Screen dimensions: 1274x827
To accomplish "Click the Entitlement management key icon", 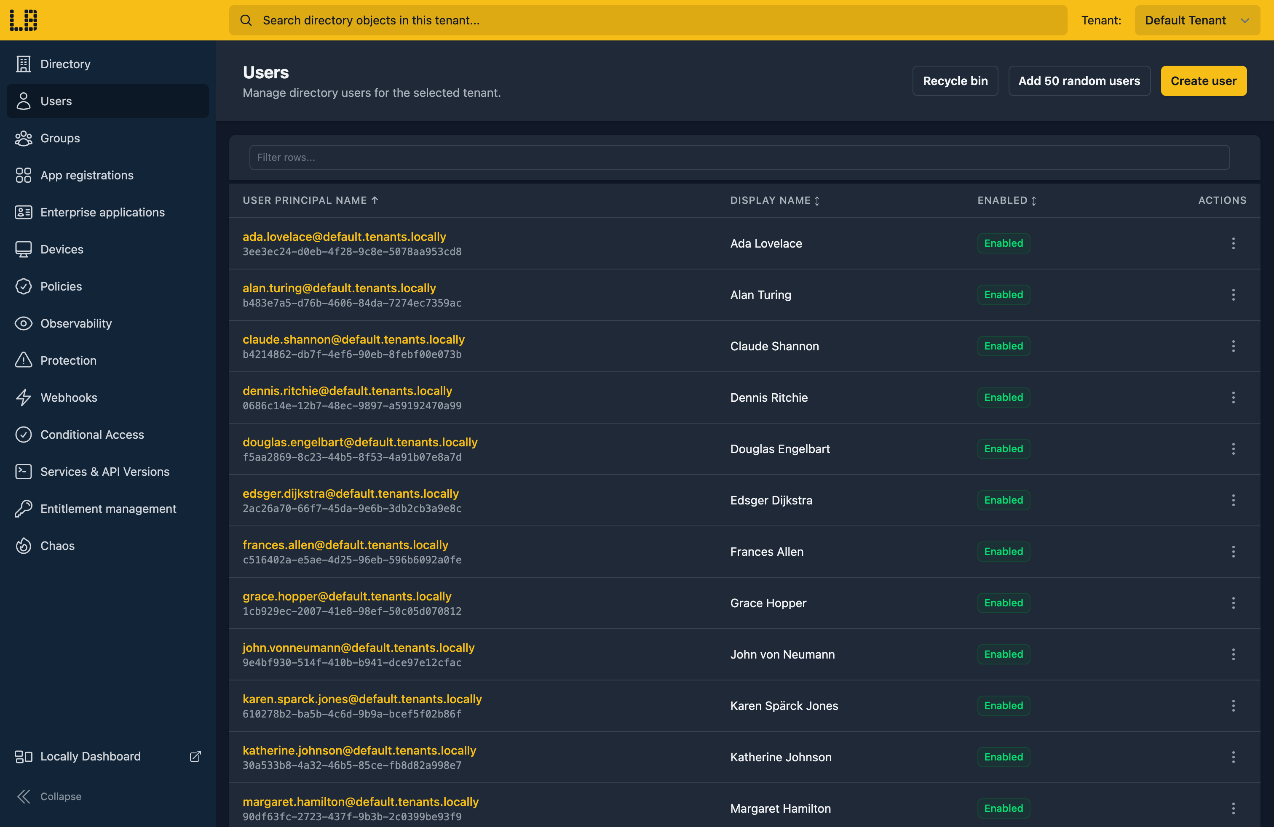I will [x=24, y=509].
